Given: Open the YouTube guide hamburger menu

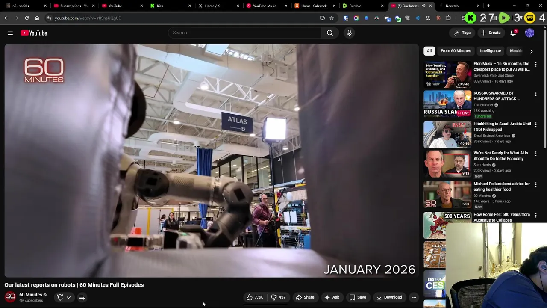Looking at the screenshot, I should [x=10, y=33].
